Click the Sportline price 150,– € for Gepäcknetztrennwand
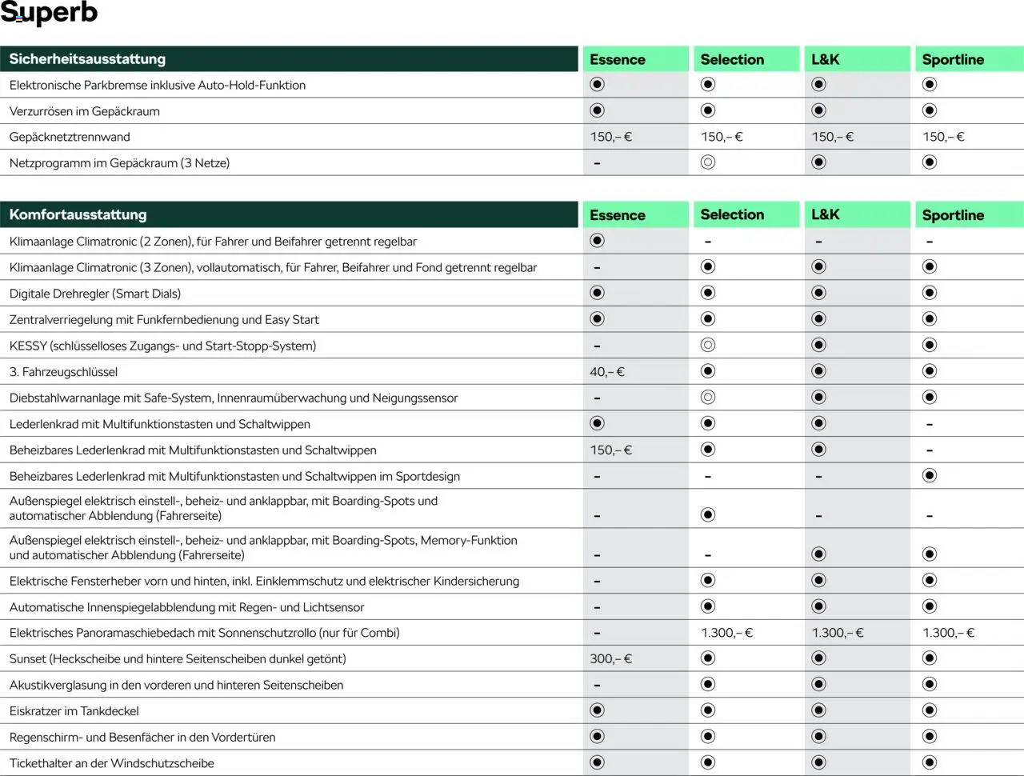Screen dimensions: 1024x776 (x=943, y=137)
